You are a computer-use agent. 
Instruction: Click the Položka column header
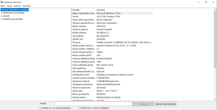pos(83,10)
